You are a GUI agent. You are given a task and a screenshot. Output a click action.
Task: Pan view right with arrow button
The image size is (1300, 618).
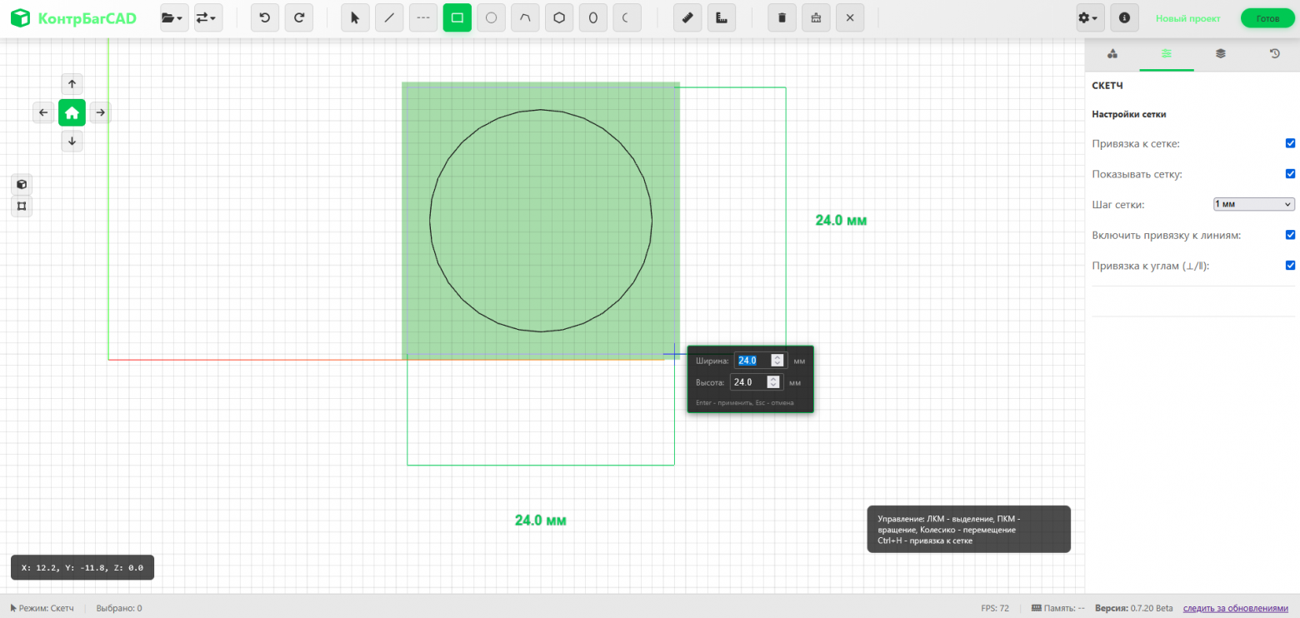coord(100,112)
